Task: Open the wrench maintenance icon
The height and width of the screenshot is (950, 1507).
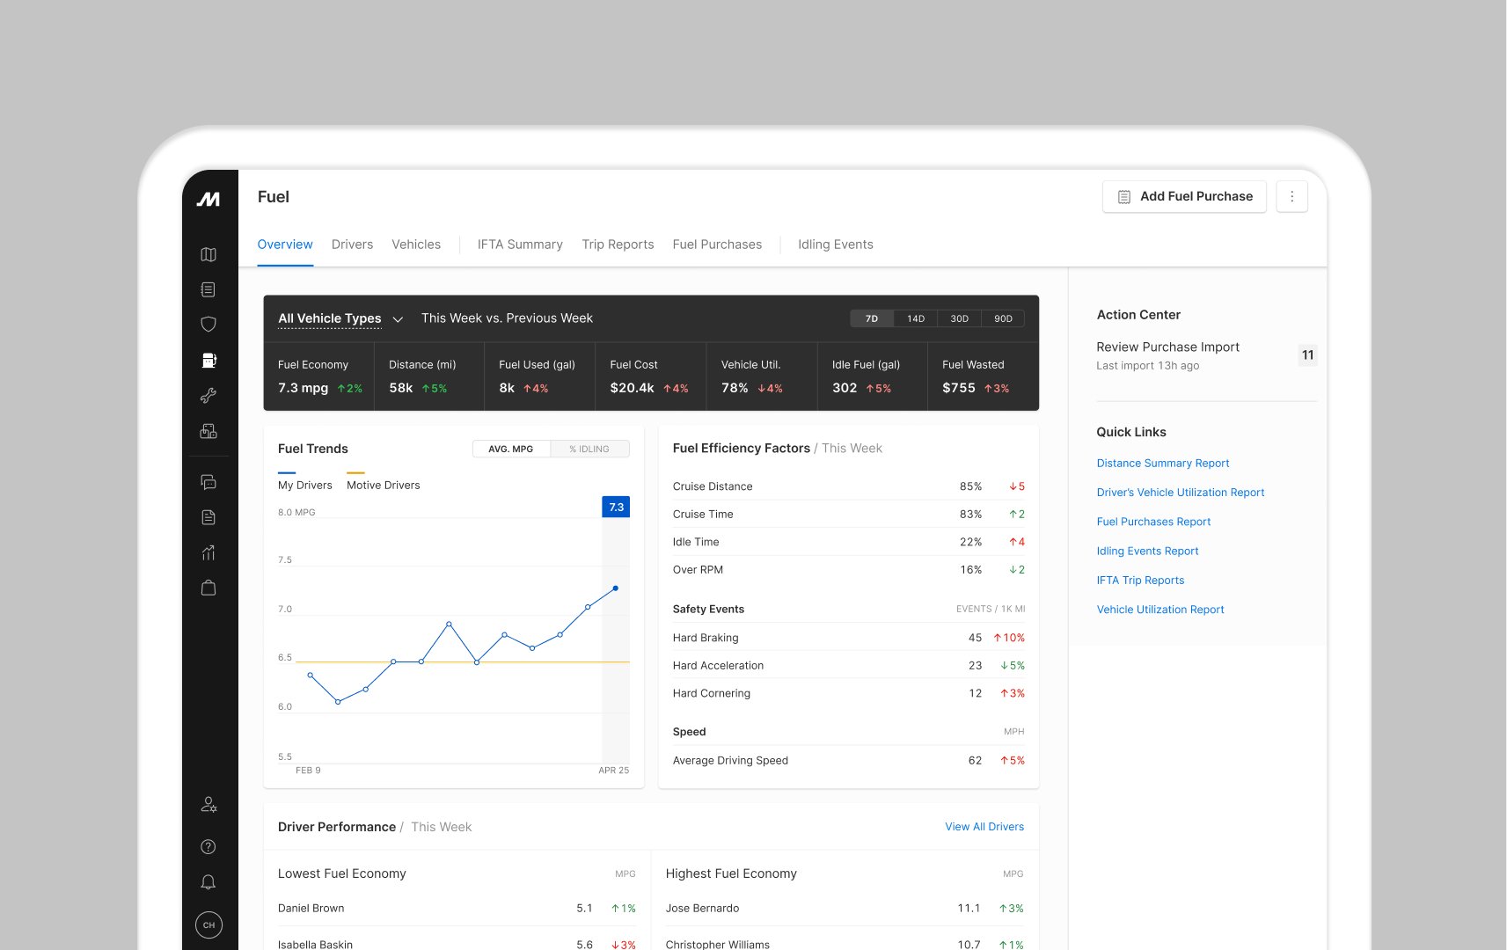Action: [x=208, y=396]
